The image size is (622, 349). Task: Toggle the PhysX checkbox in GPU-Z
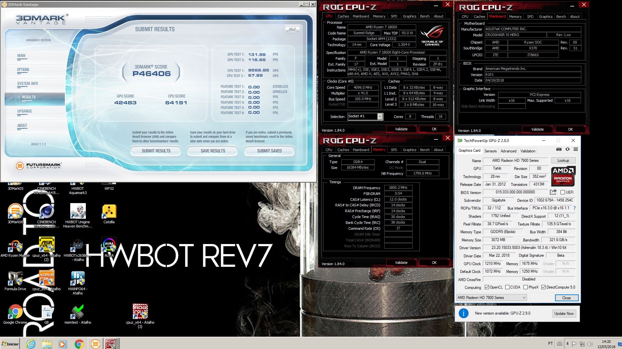525,287
